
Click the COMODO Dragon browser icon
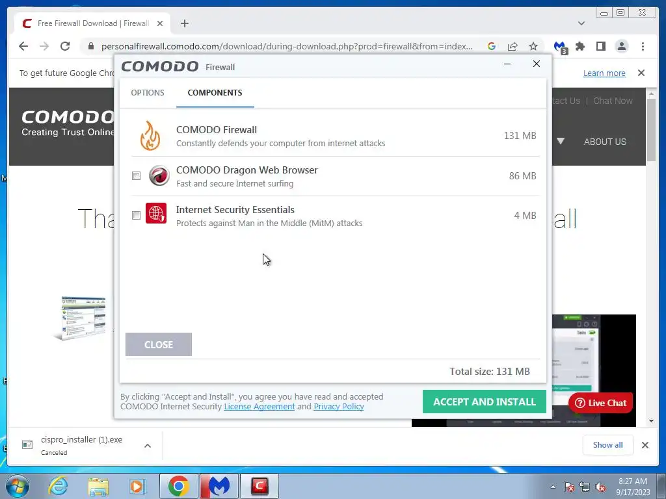point(159,175)
